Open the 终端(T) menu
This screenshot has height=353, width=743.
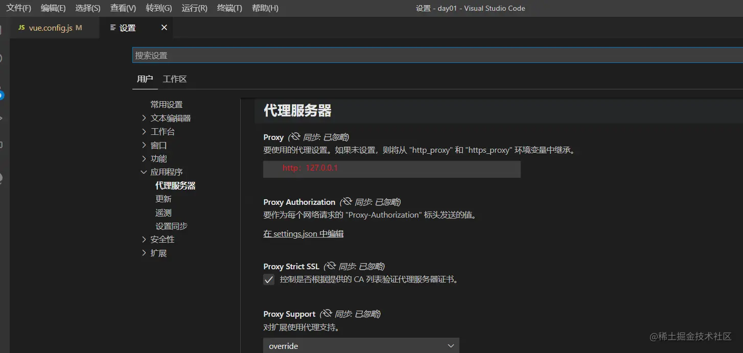229,8
